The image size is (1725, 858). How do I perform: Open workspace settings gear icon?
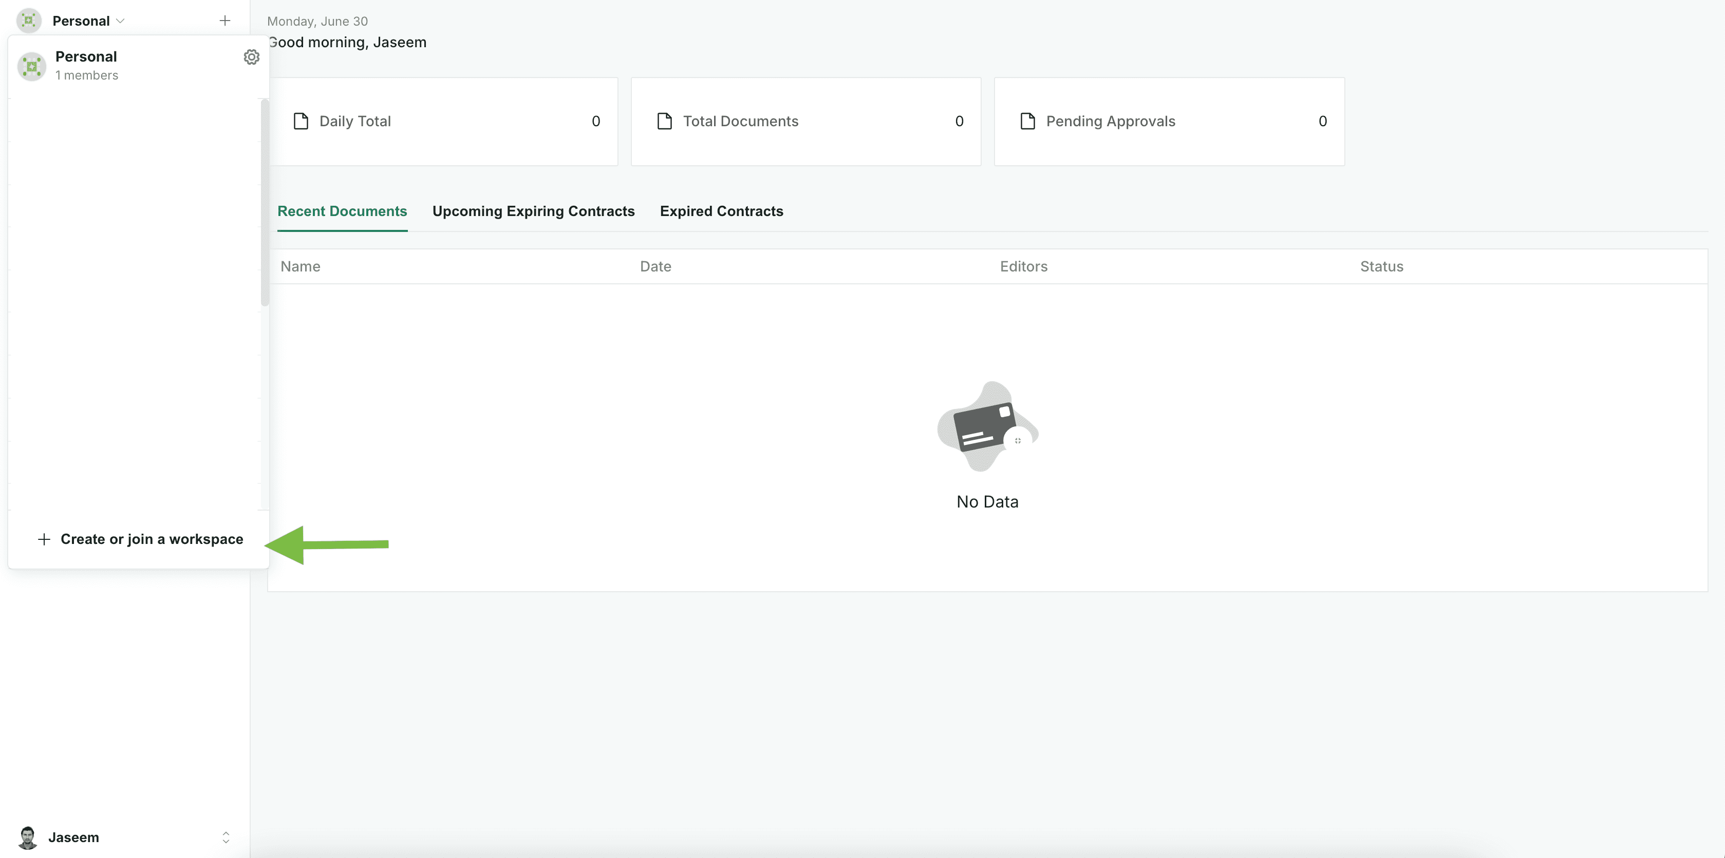coord(251,57)
